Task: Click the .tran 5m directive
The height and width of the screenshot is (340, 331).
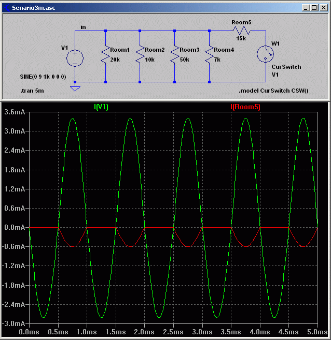Action: [32, 91]
